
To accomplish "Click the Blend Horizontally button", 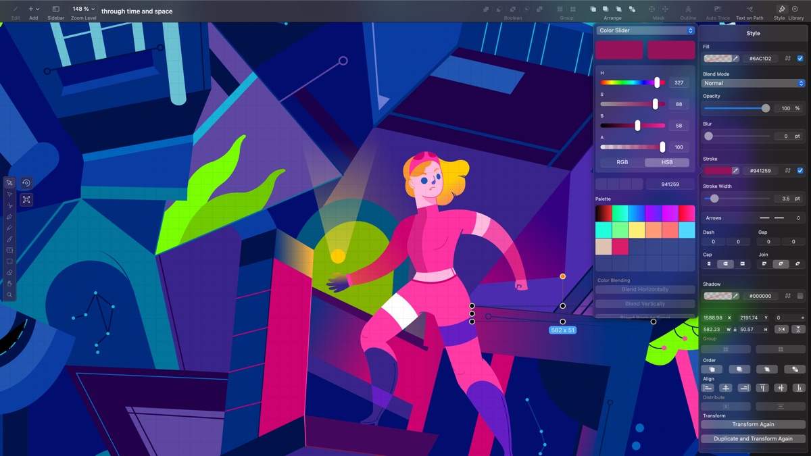I will (645, 289).
